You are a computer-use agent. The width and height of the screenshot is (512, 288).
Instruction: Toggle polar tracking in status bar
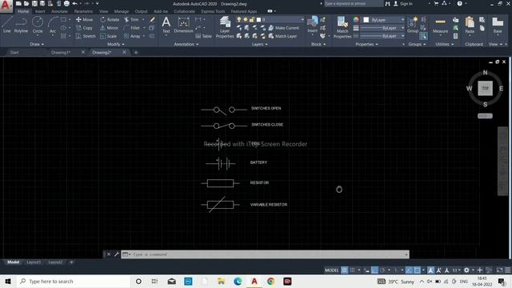pos(382,270)
